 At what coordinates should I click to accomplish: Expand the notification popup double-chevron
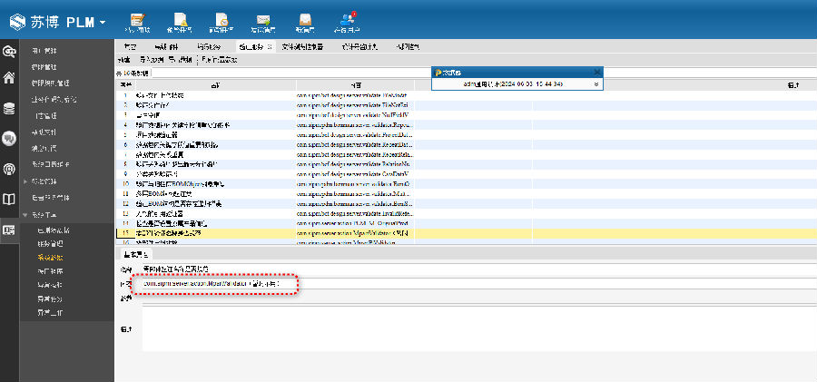click(596, 83)
